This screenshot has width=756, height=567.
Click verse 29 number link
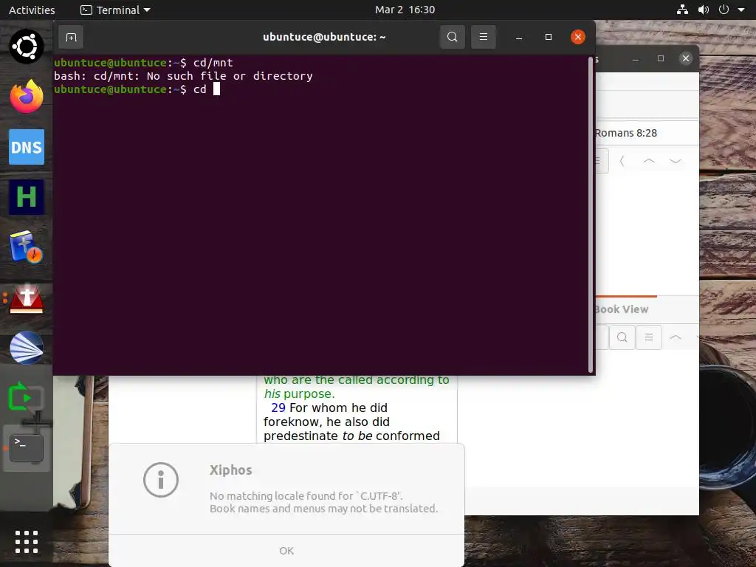click(278, 408)
